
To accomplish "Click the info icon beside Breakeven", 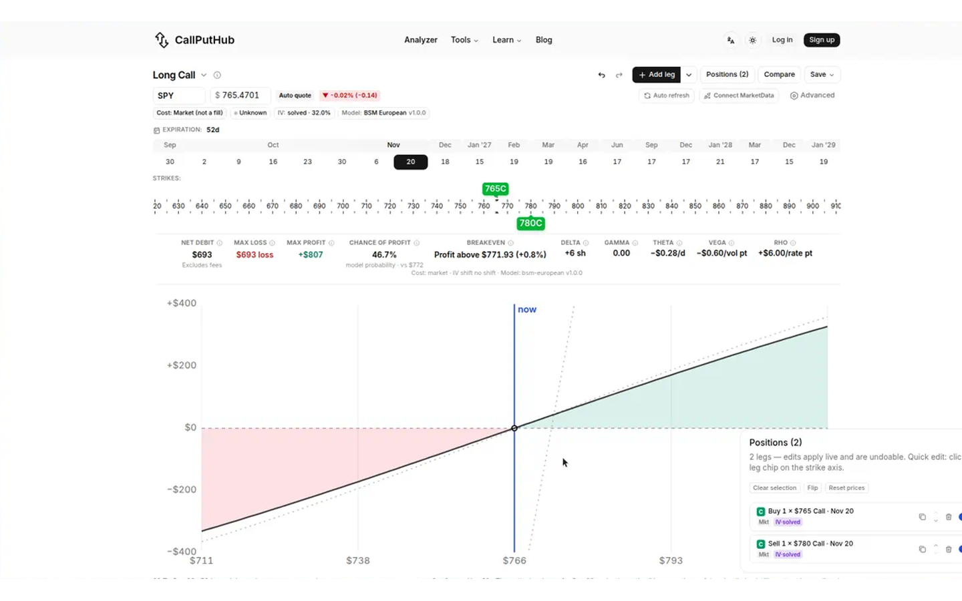I will (x=511, y=243).
